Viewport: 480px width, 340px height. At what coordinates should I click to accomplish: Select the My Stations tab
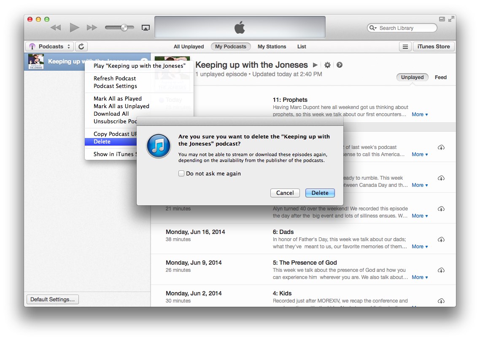coord(272,46)
